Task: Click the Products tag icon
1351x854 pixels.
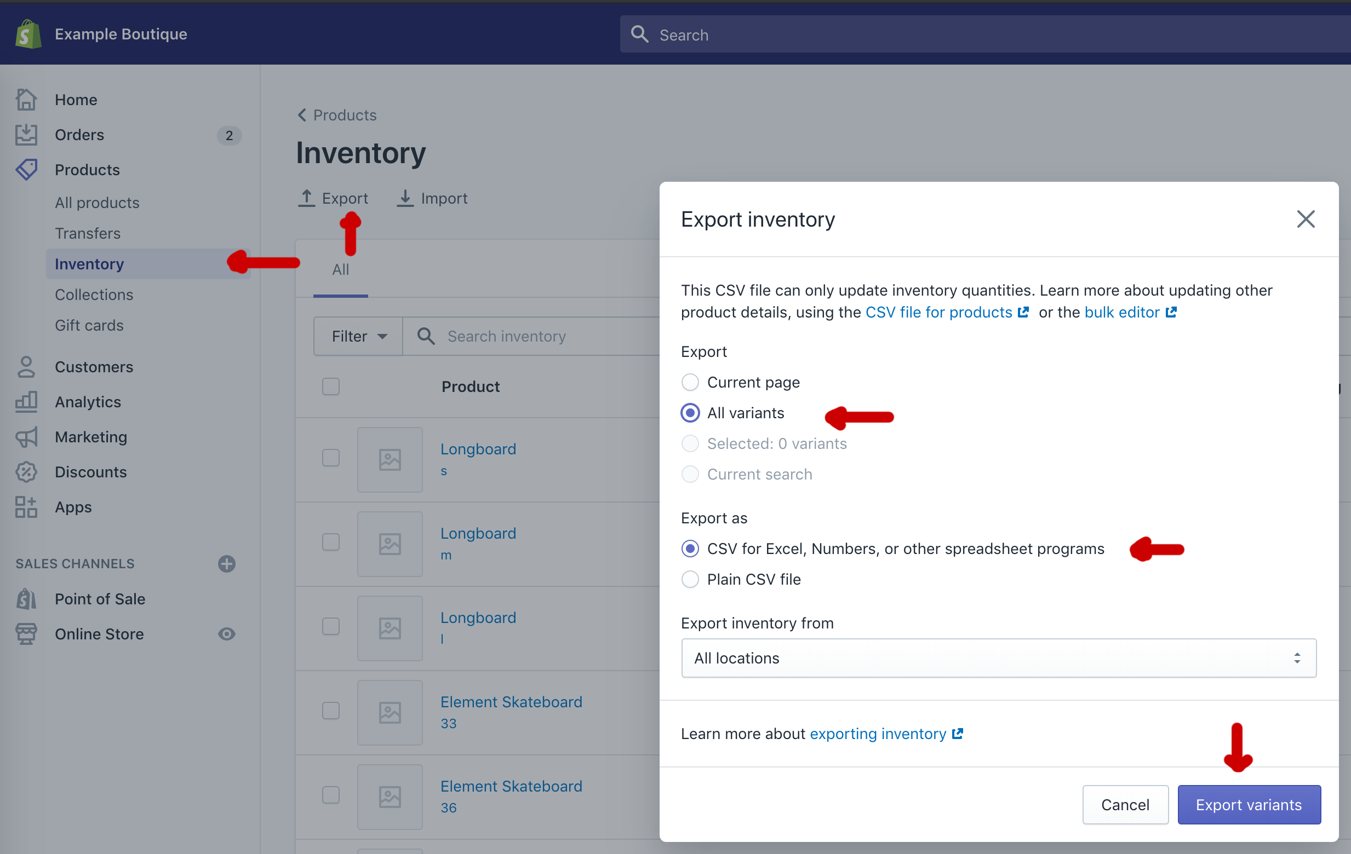Action: [x=26, y=169]
